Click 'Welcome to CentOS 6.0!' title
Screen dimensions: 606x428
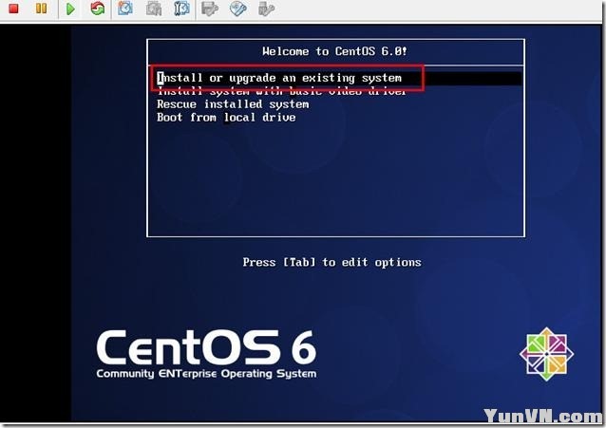click(334, 51)
